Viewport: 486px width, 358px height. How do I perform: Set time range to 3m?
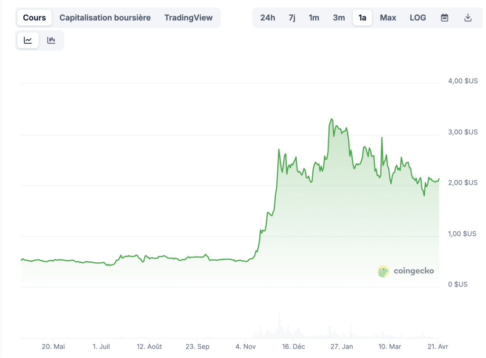coord(339,18)
